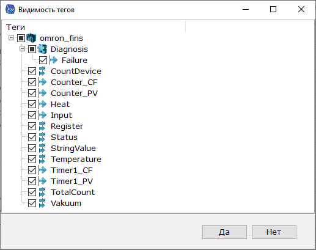Click the application icon in title bar

click(x=10, y=9)
